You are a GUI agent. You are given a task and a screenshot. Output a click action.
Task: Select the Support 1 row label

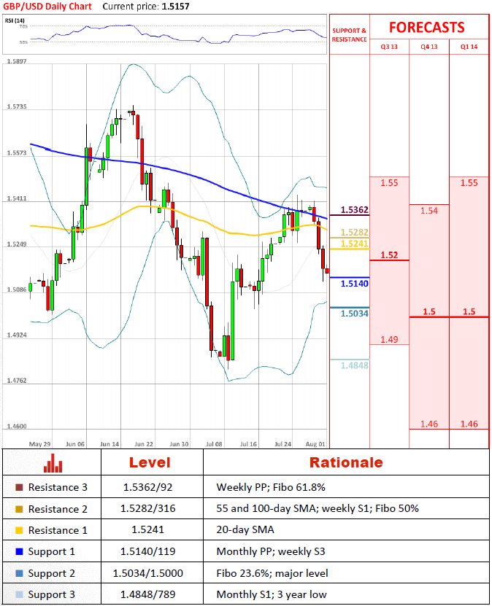pos(51,551)
